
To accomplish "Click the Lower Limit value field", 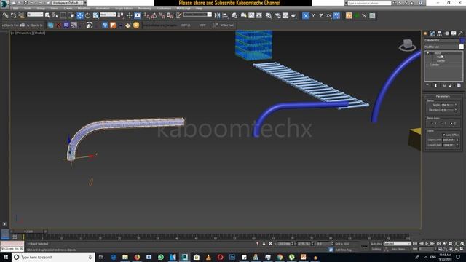I will click(449, 146).
